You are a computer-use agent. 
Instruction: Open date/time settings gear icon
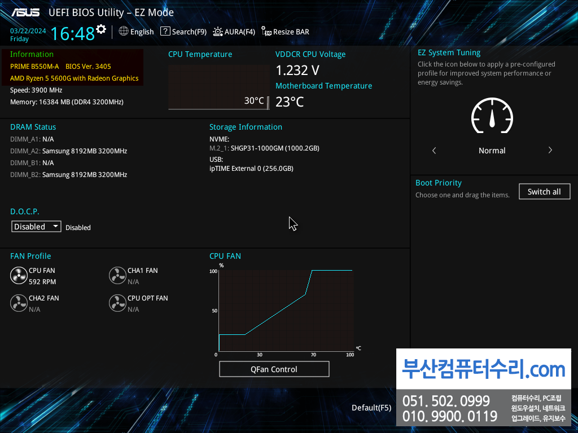click(101, 29)
